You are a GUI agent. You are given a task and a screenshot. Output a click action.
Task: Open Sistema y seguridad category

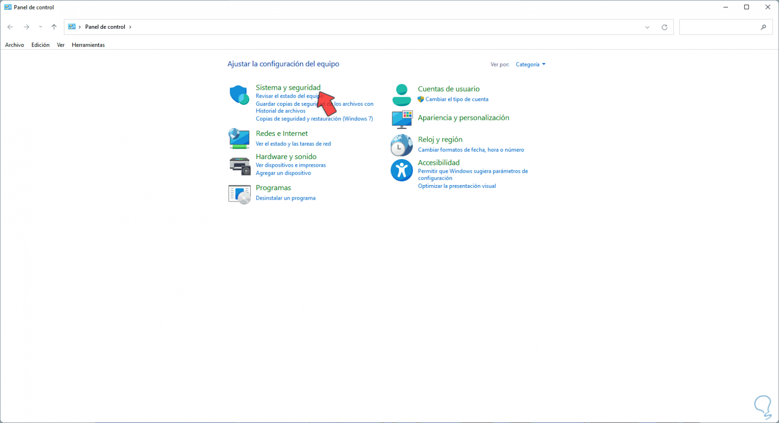288,87
